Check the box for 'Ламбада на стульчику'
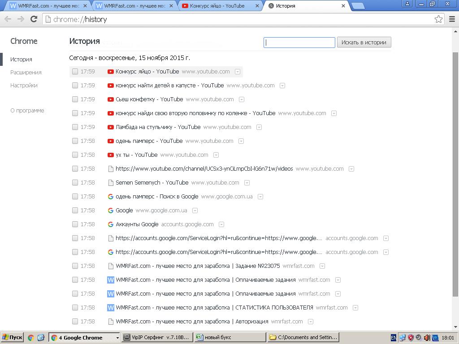Screen dimensions: 459x344 (x=75, y=127)
